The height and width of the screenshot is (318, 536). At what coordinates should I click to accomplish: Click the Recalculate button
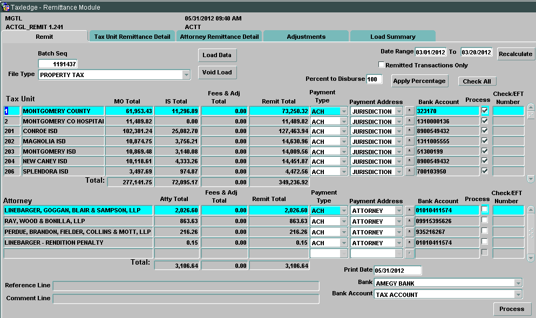click(515, 54)
